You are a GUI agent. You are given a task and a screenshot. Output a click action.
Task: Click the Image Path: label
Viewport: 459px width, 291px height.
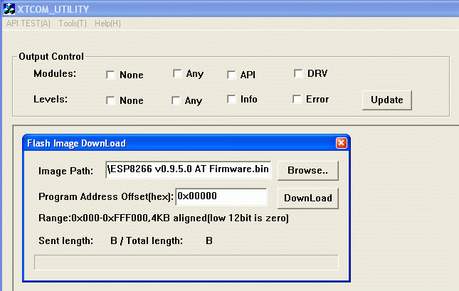[x=66, y=171]
